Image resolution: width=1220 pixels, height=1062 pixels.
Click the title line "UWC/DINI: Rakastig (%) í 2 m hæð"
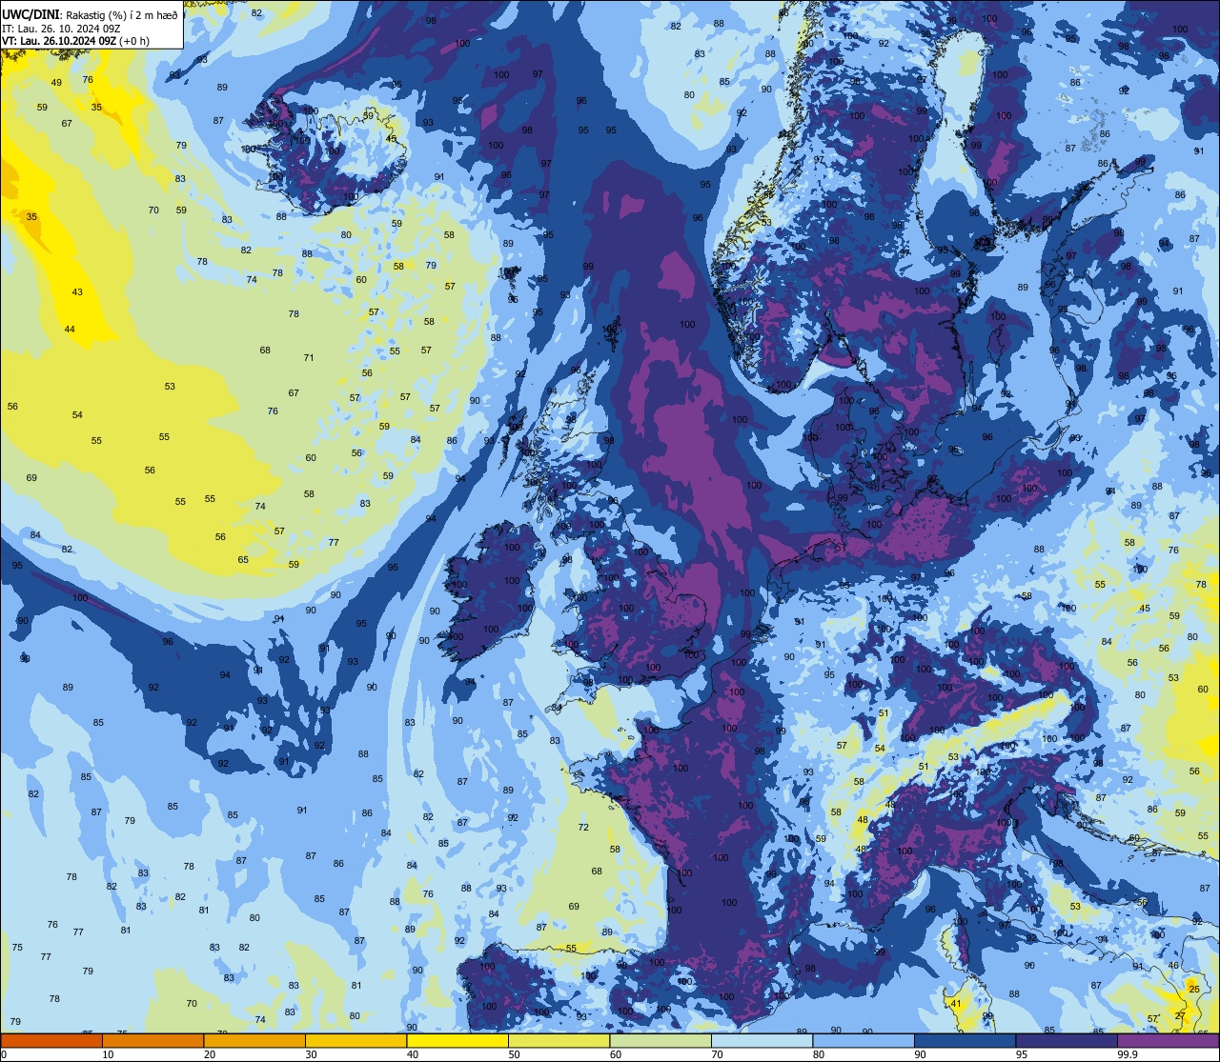(x=91, y=14)
